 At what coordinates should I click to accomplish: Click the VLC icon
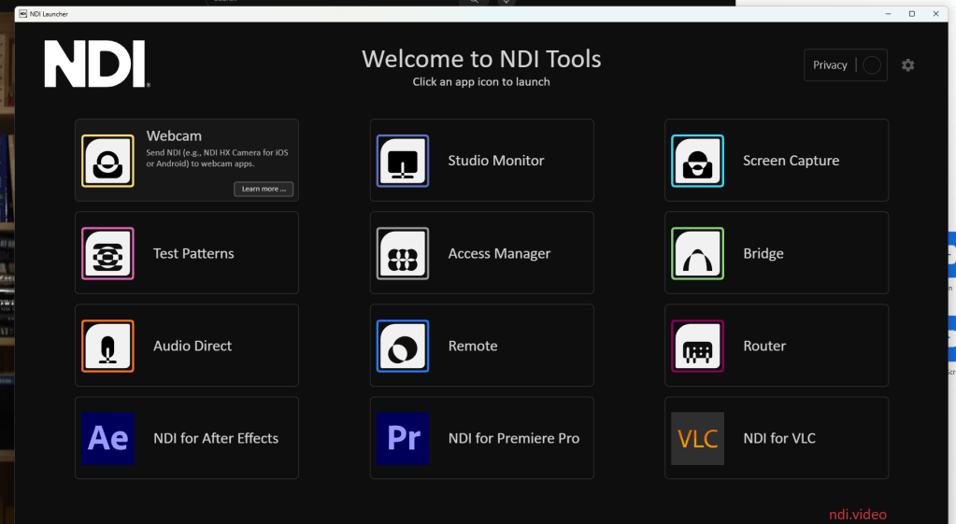697,439
